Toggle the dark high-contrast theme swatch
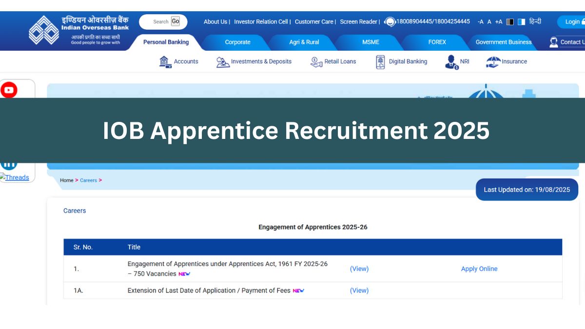Viewport: 585px width, 329px height. [x=510, y=22]
